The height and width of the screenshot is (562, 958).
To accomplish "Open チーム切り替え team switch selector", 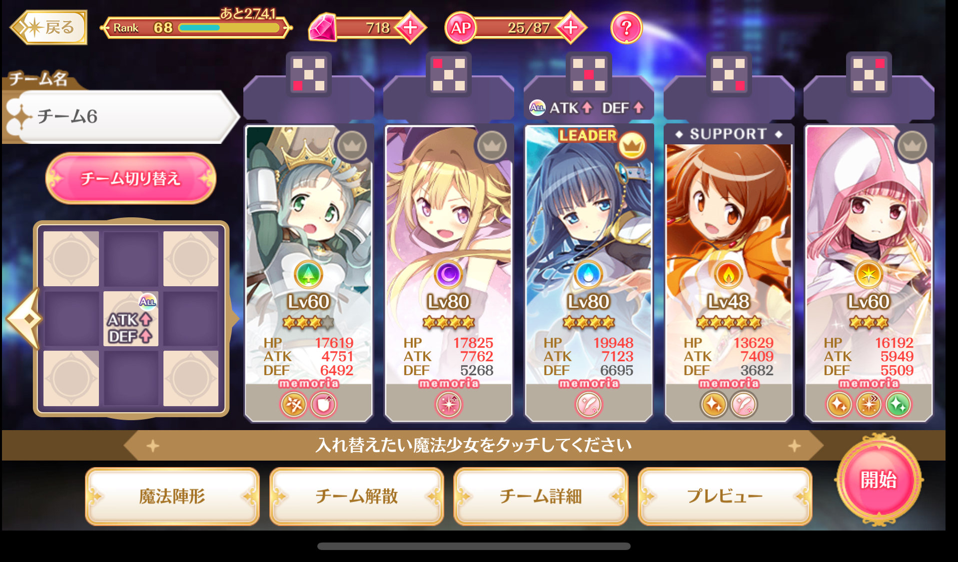I will tap(130, 178).
